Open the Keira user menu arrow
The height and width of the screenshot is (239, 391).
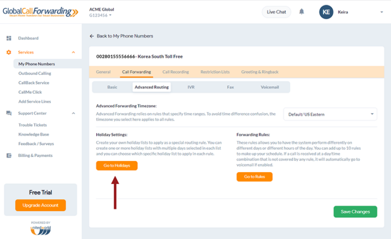382,12
